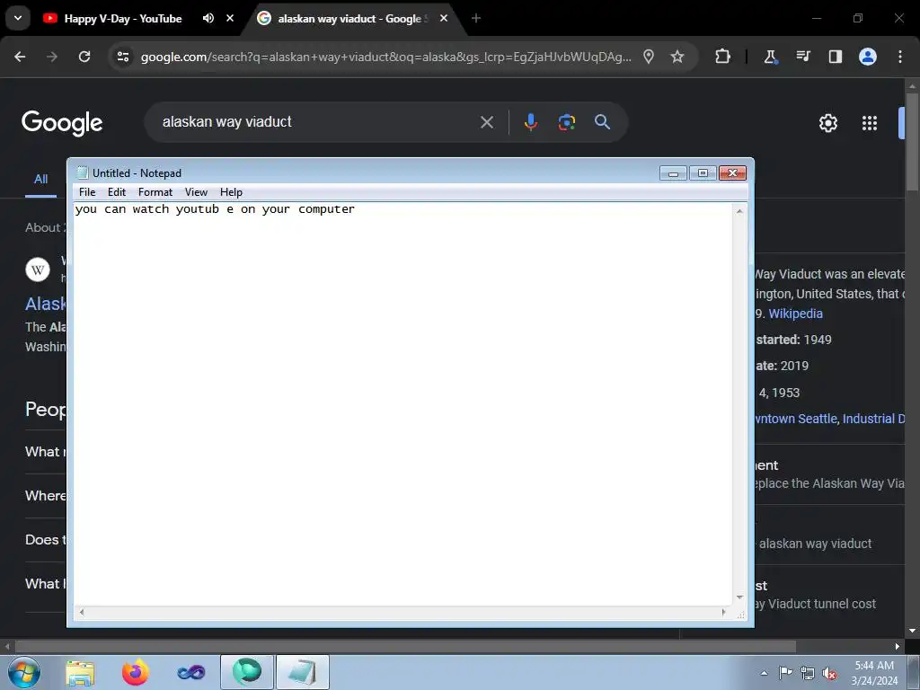Open Notepad View menu
Screen dimensions: 920x690
(x=196, y=192)
